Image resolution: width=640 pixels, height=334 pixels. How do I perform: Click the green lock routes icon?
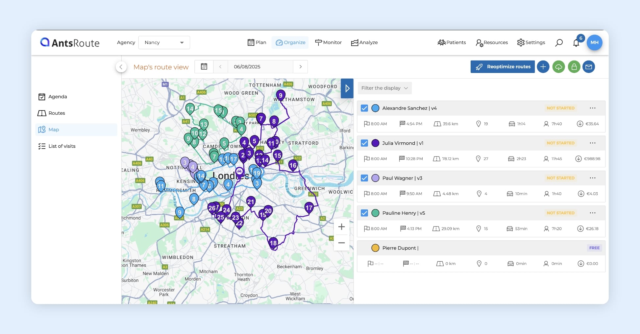pos(574,67)
